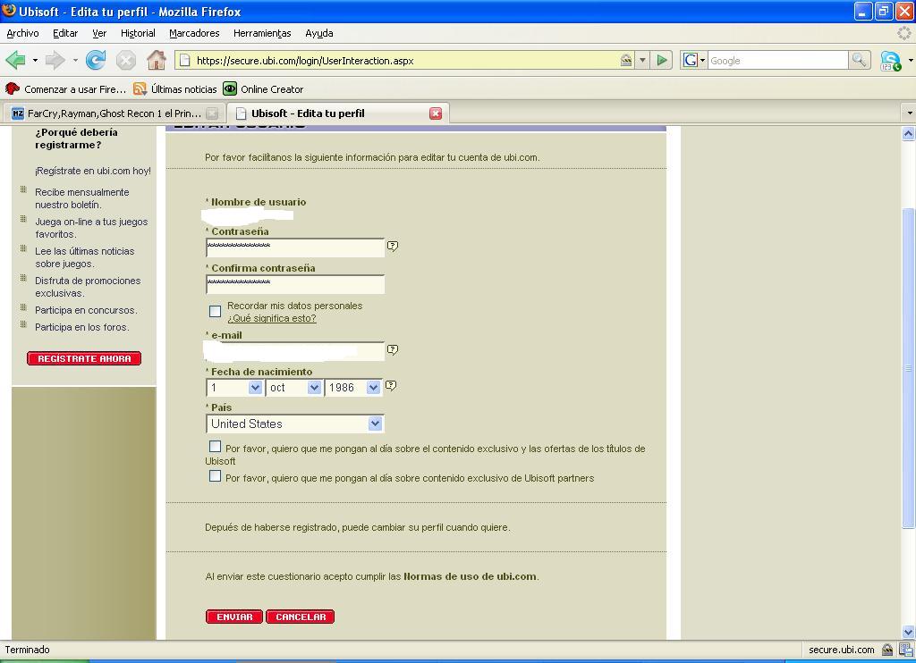Open the Normas de uso de ubi.com link
The image size is (916, 663).
coord(471,576)
